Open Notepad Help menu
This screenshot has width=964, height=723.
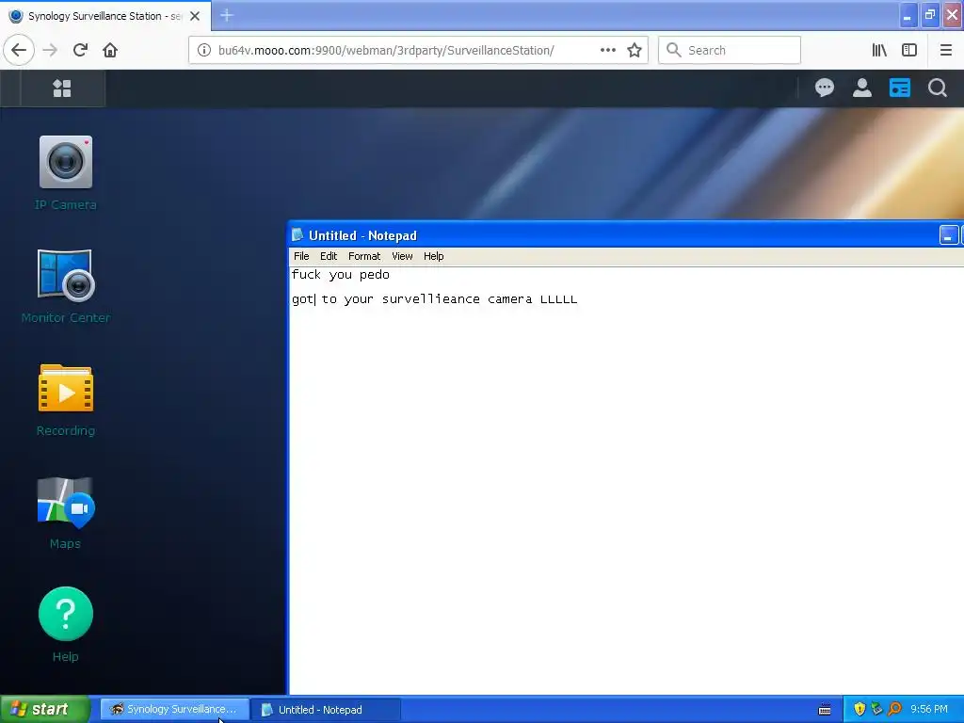[x=433, y=256]
